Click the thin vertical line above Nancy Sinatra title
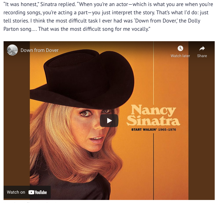The image size is (218, 203). (153, 73)
